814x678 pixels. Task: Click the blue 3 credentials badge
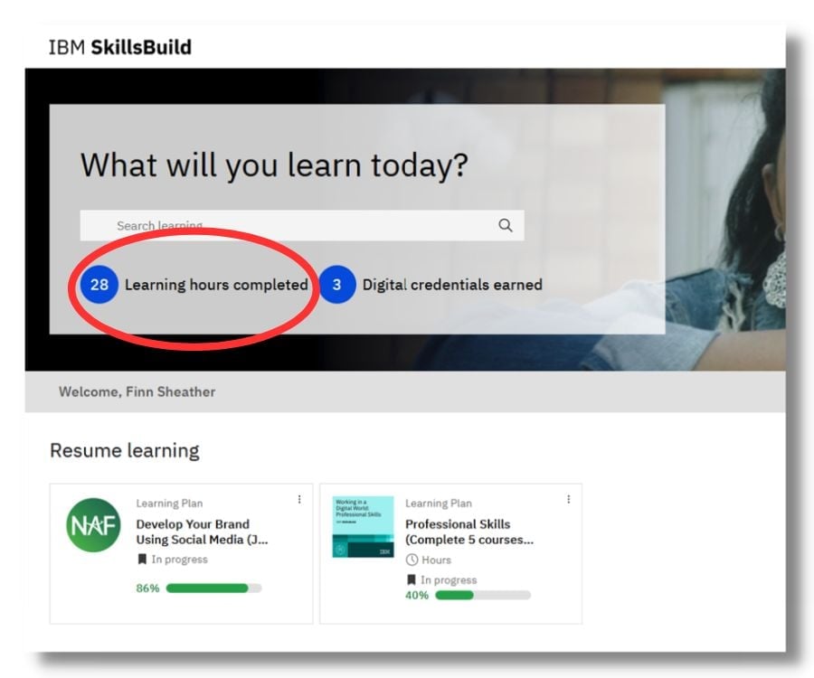pyautogui.click(x=337, y=285)
